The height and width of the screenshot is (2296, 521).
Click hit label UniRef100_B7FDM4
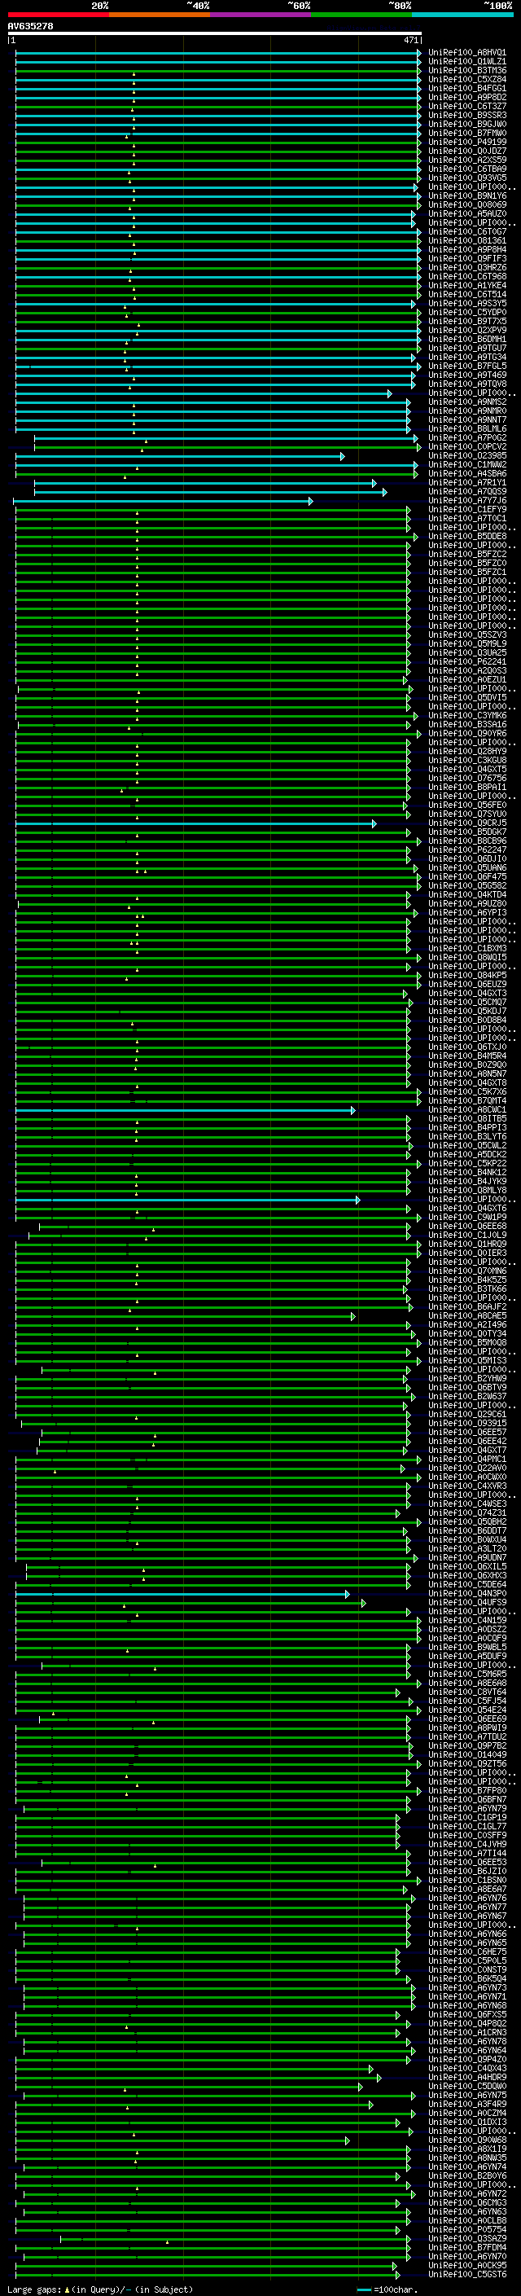click(467, 2247)
